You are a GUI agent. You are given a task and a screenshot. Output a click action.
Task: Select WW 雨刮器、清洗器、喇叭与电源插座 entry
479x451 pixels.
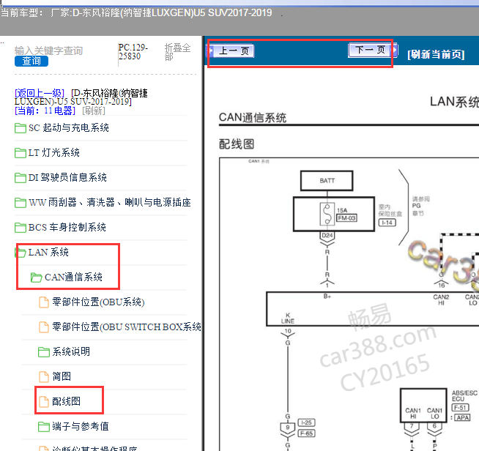[x=110, y=202]
